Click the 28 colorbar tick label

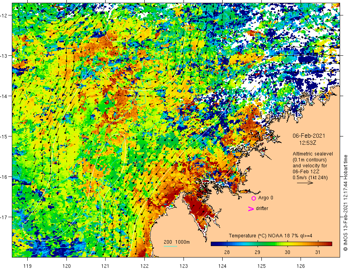pos(227,252)
